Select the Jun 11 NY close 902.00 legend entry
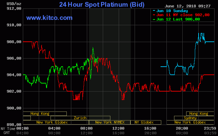Image resolution: width=218 pixels, height=136 pixels. [x=181, y=15]
